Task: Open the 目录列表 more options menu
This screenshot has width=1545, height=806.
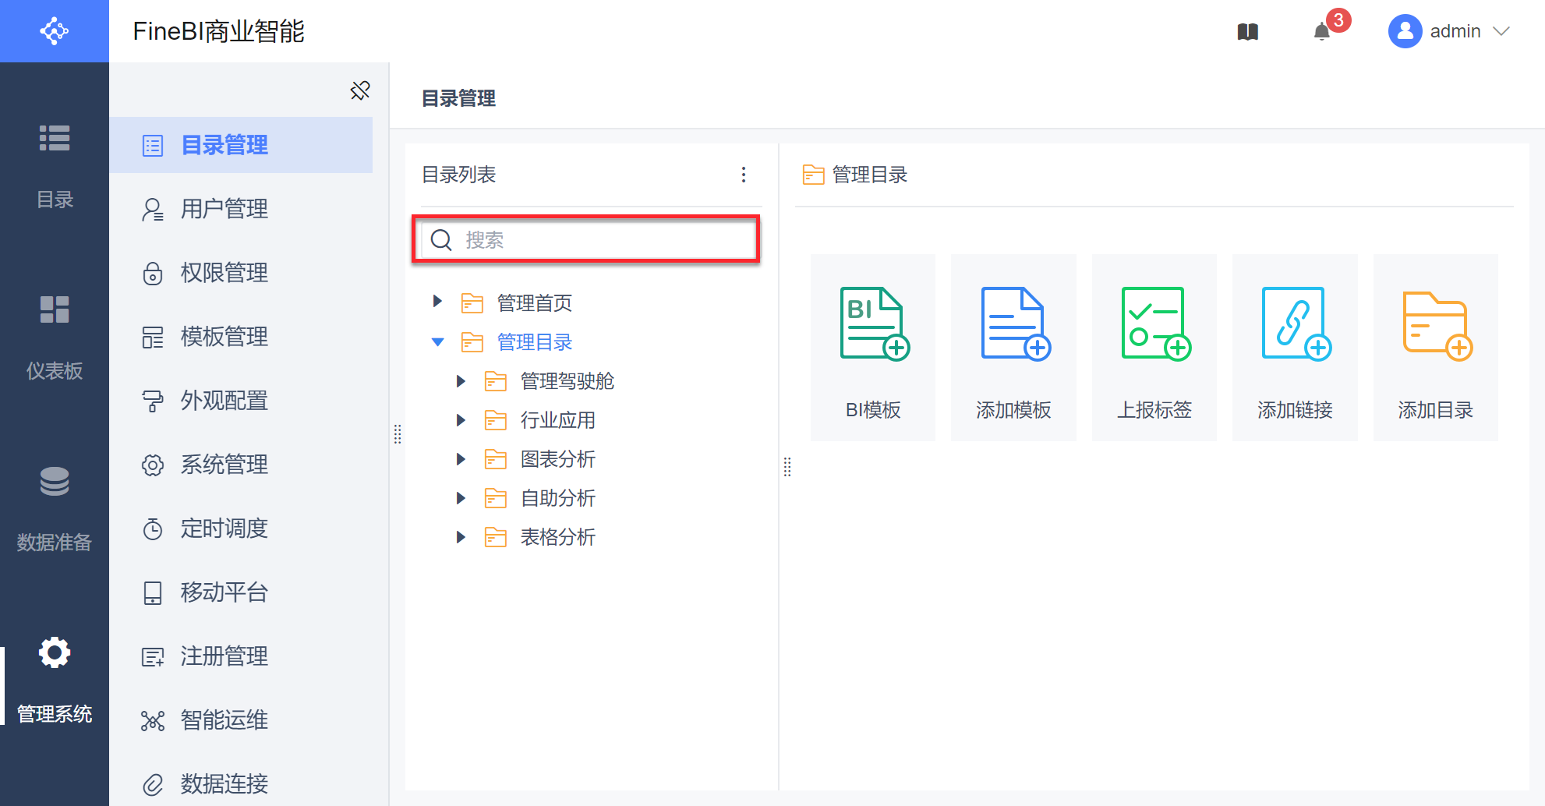Action: [x=744, y=175]
